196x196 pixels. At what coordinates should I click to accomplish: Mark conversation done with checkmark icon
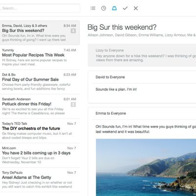pyautogui.click(x=125, y=8)
